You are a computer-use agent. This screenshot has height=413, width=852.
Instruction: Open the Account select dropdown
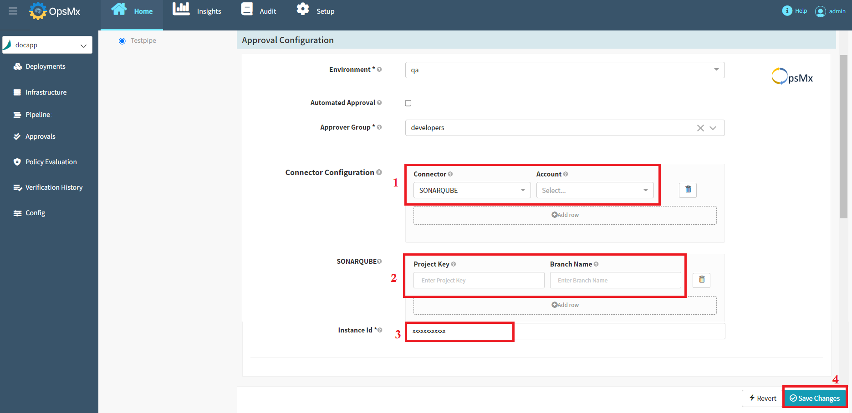[x=595, y=190]
